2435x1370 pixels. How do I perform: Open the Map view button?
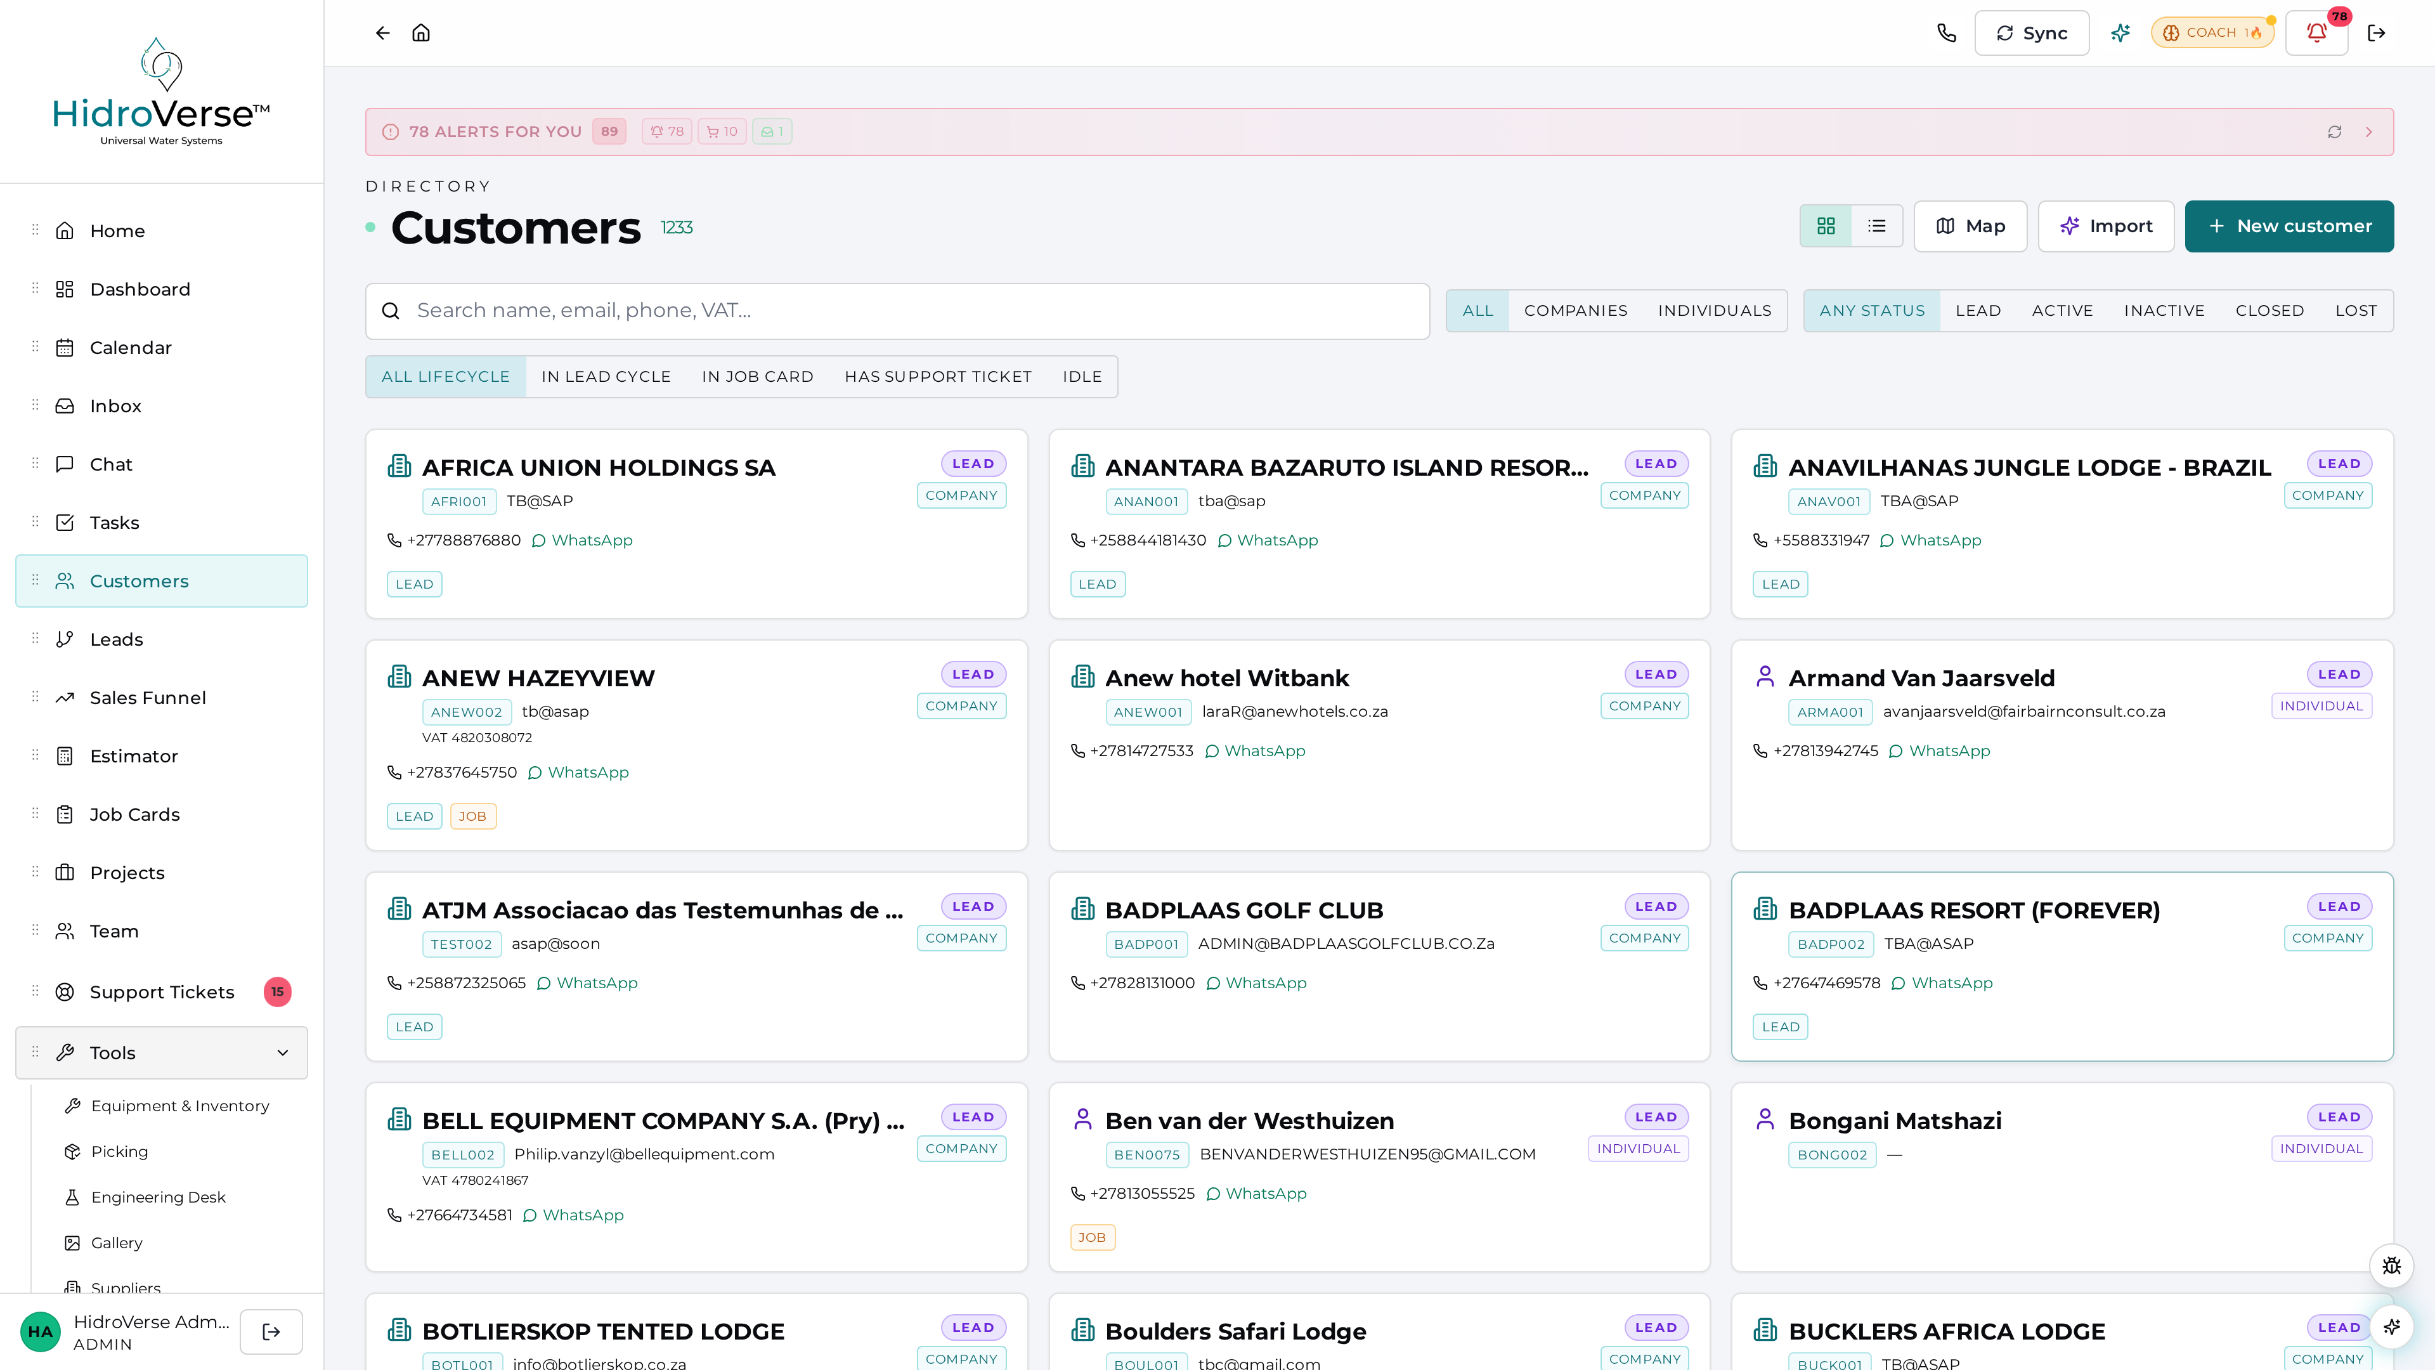1970,226
